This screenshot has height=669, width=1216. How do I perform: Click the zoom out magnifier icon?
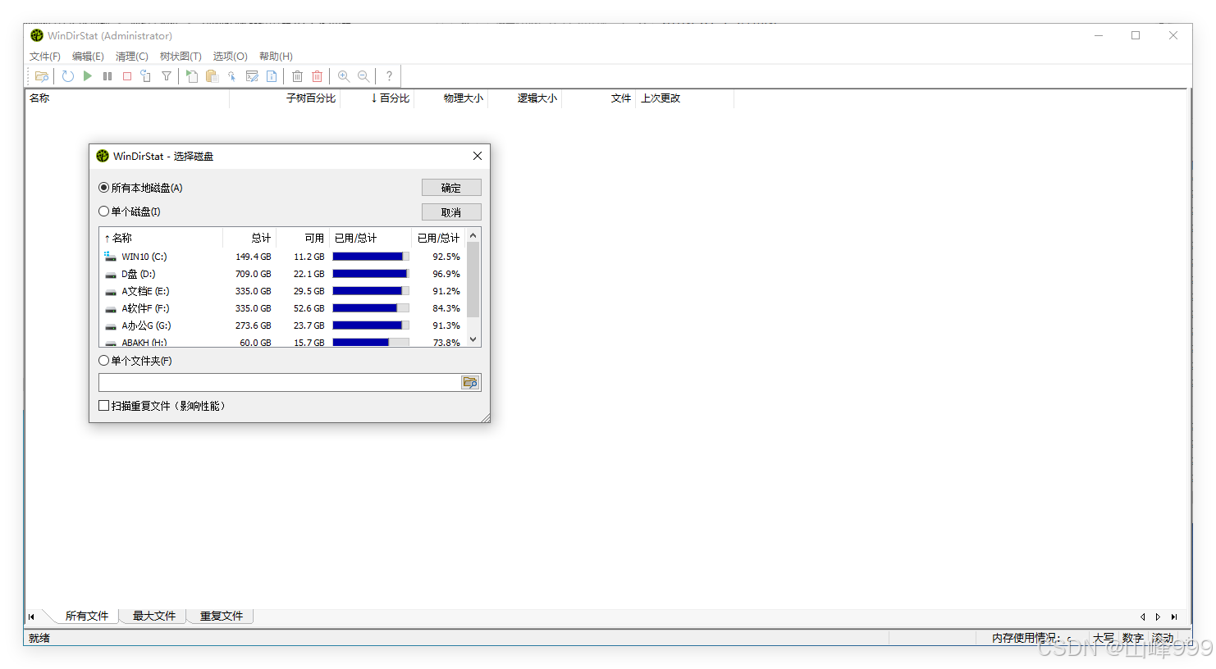pos(363,76)
